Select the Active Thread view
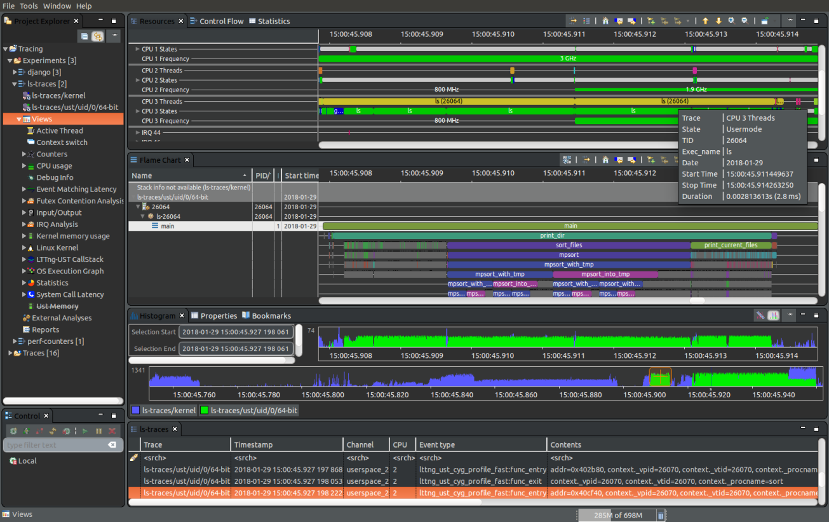 tap(55, 130)
